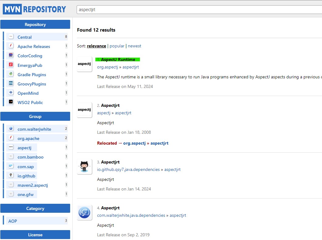
Task: Focus the aspectjrt search field
Action: (199, 10)
